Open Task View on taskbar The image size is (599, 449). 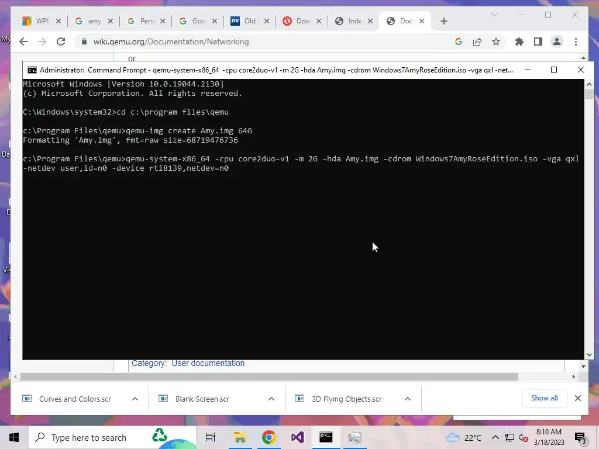211,437
